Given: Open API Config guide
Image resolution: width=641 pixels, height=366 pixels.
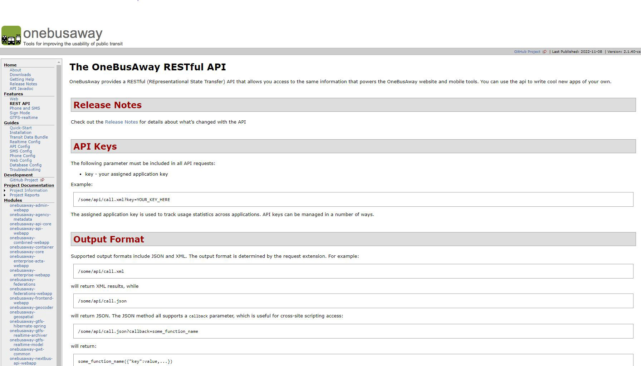Looking at the screenshot, I should point(20,146).
